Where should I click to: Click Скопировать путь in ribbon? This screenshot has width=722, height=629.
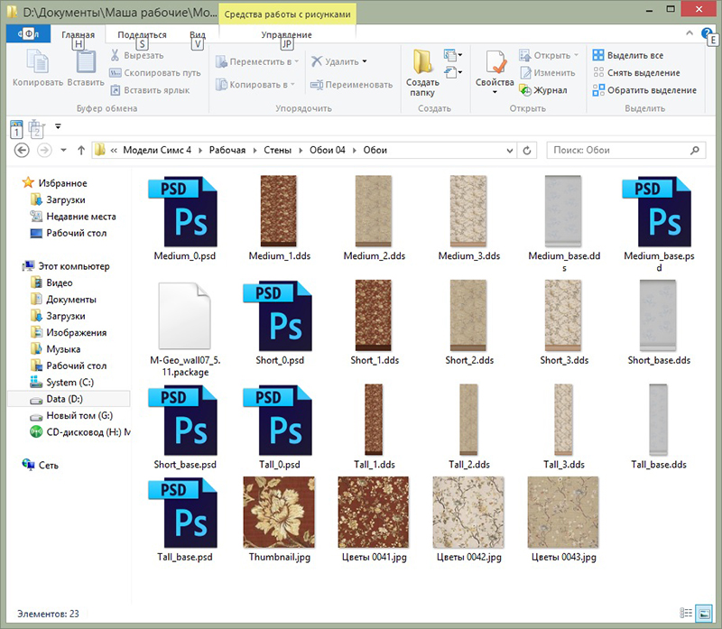tap(155, 73)
